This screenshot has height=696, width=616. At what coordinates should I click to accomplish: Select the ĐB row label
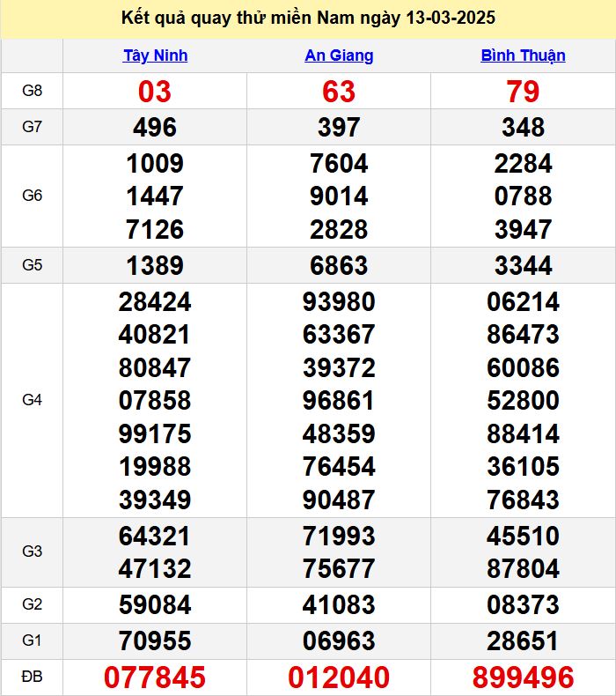32,677
